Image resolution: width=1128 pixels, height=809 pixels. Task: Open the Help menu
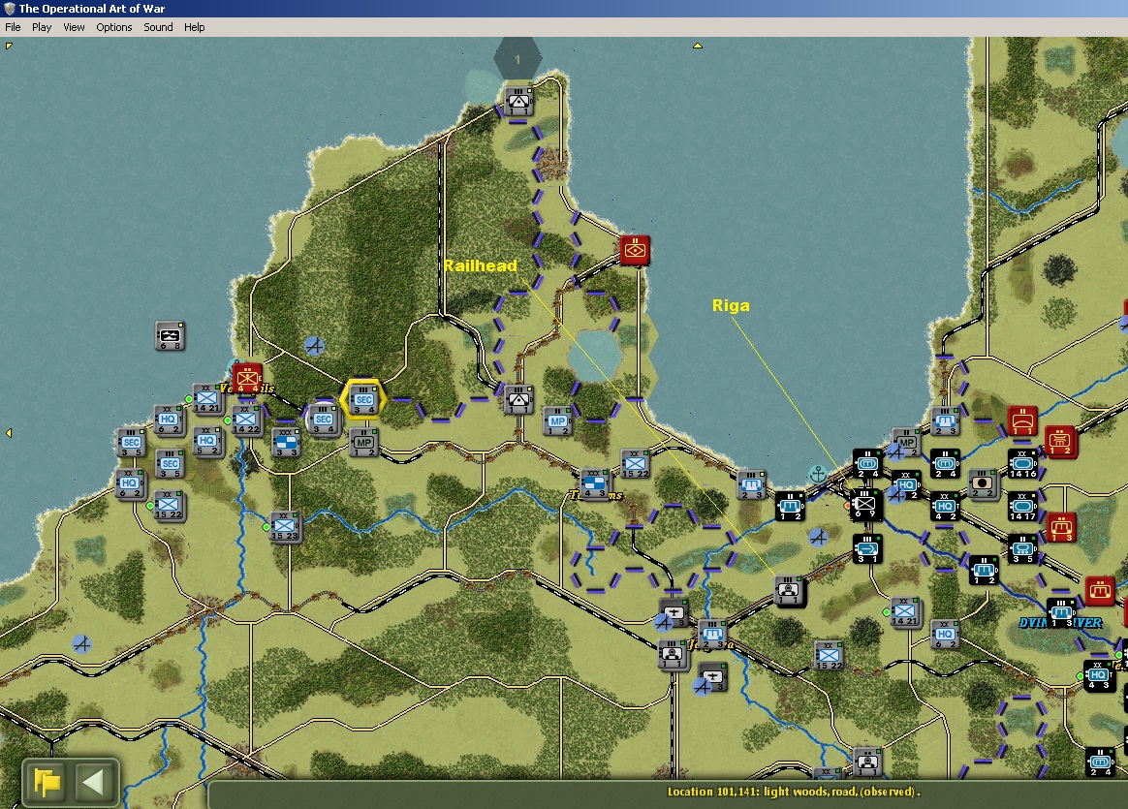click(x=194, y=27)
